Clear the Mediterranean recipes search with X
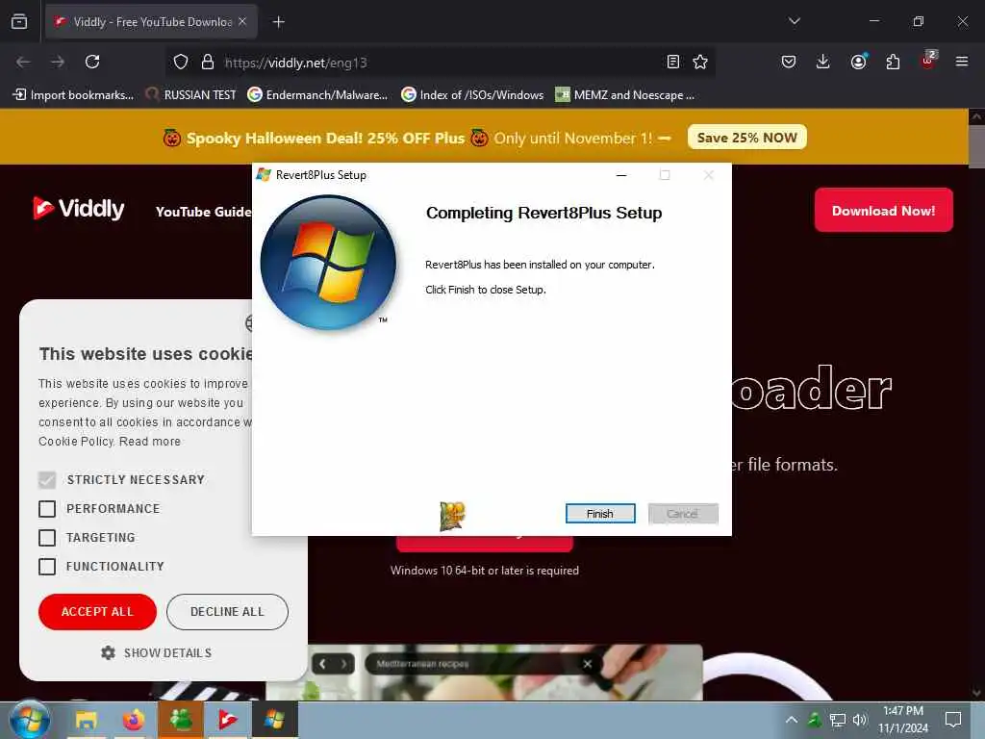Viewport: 985px width, 739px height. pyautogui.click(x=588, y=664)
